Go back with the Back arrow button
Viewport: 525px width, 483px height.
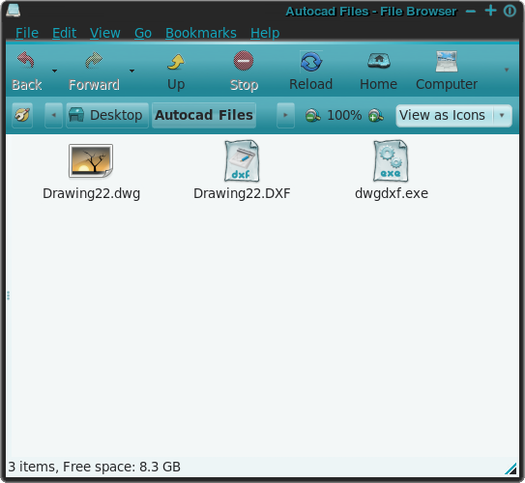click(26, 71)
